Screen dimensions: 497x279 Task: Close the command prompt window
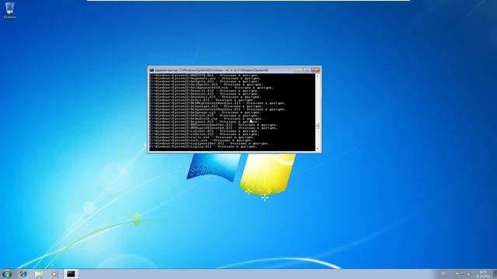tap(316, 71)
